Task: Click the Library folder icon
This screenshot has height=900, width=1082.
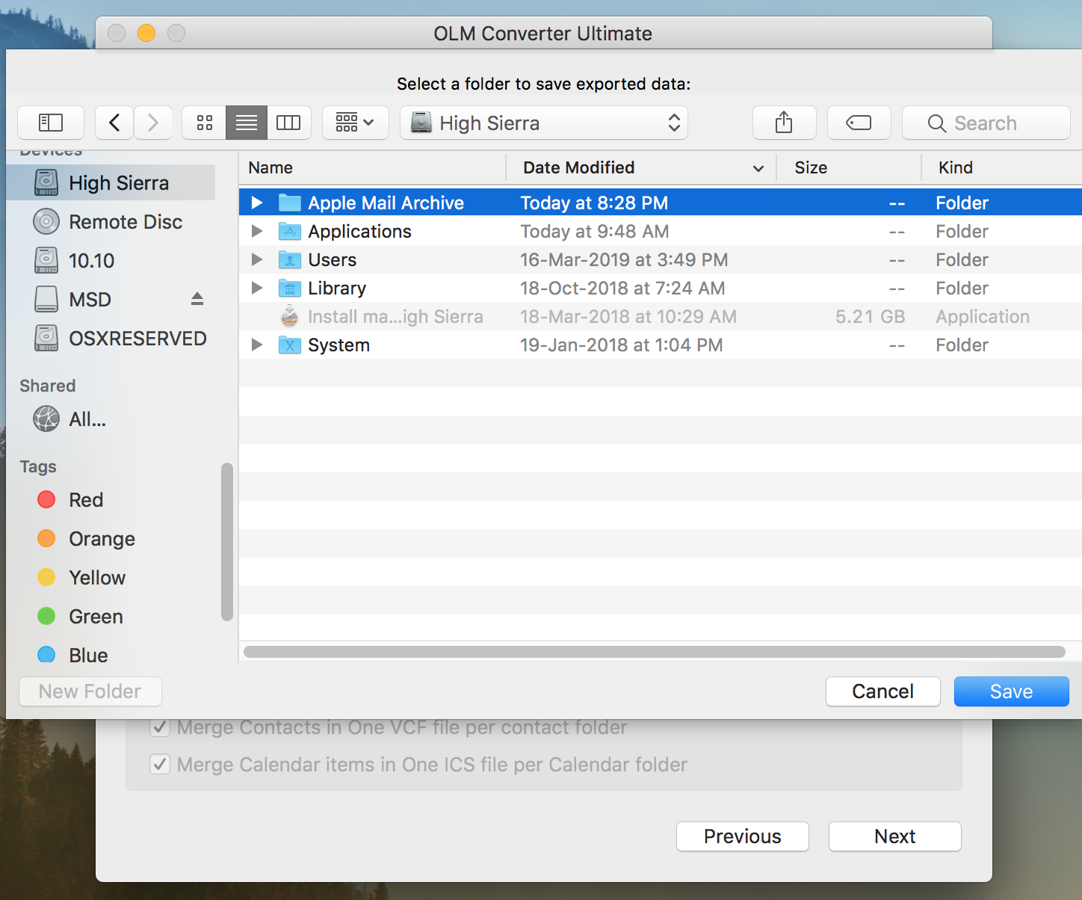Action: click(290, 288)
